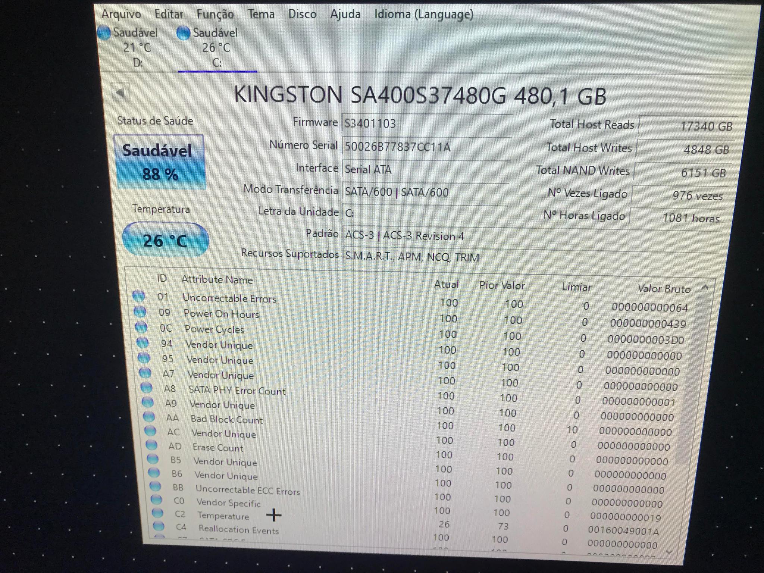Screen dimensions: 764x573
Task: Click the status icon for attribute B5 row
Action: coord(153,458)
